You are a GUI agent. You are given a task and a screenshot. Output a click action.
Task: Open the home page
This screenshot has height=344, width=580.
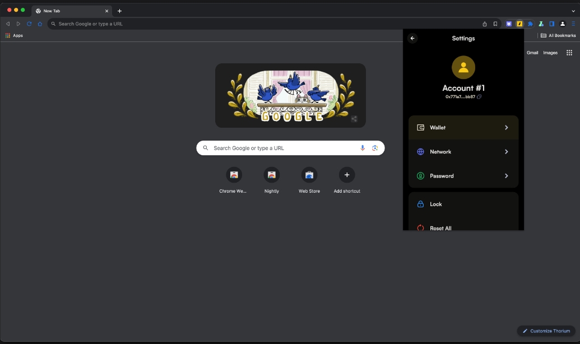point(40,24)
